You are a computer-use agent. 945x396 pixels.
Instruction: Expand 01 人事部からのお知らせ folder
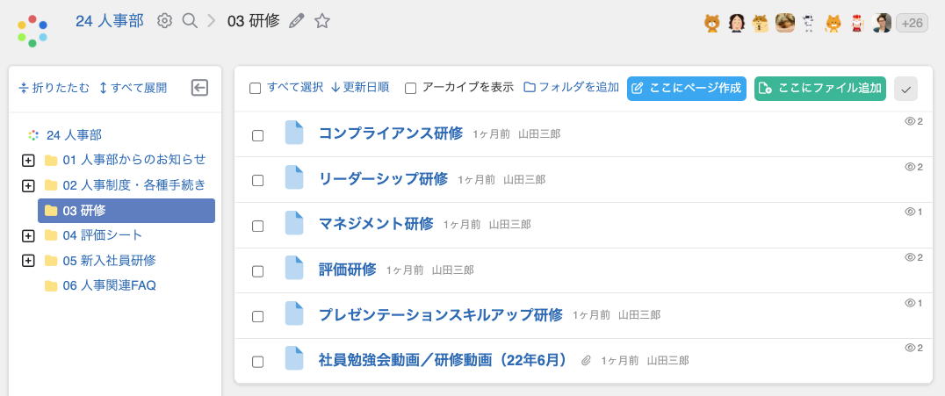click(x=28, y=161)
